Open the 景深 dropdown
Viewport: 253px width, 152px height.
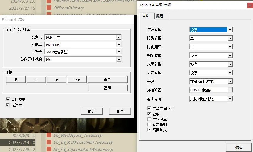click(211, 81)
